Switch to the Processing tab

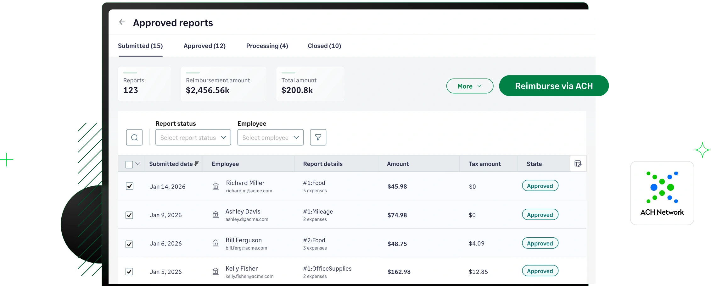[x=267, y=46]
